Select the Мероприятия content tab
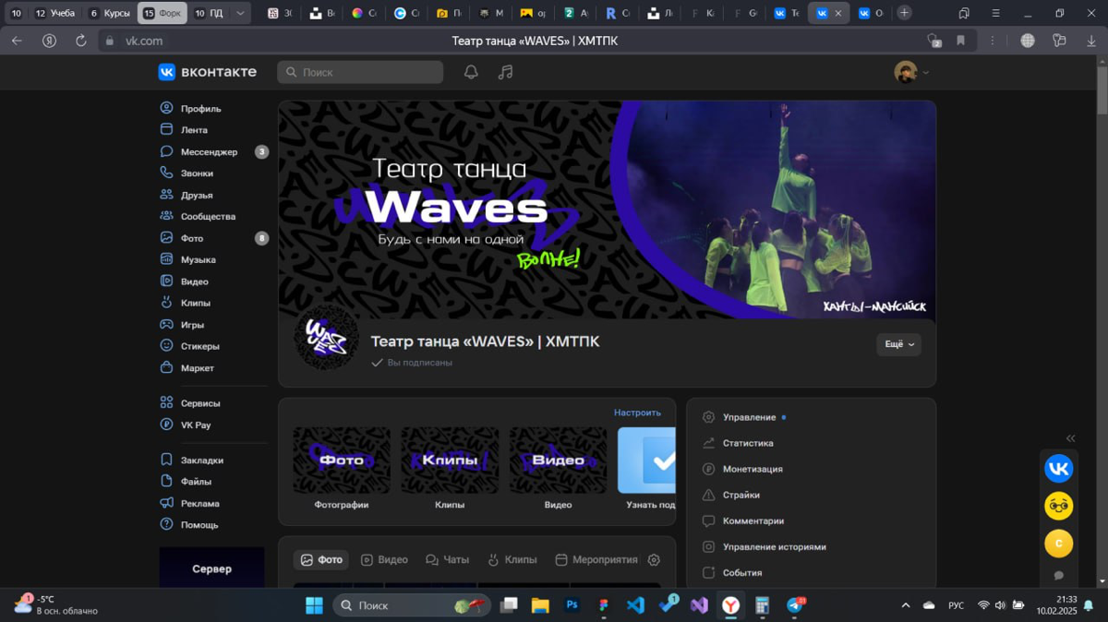1108x622 pixels. [596, 560]
